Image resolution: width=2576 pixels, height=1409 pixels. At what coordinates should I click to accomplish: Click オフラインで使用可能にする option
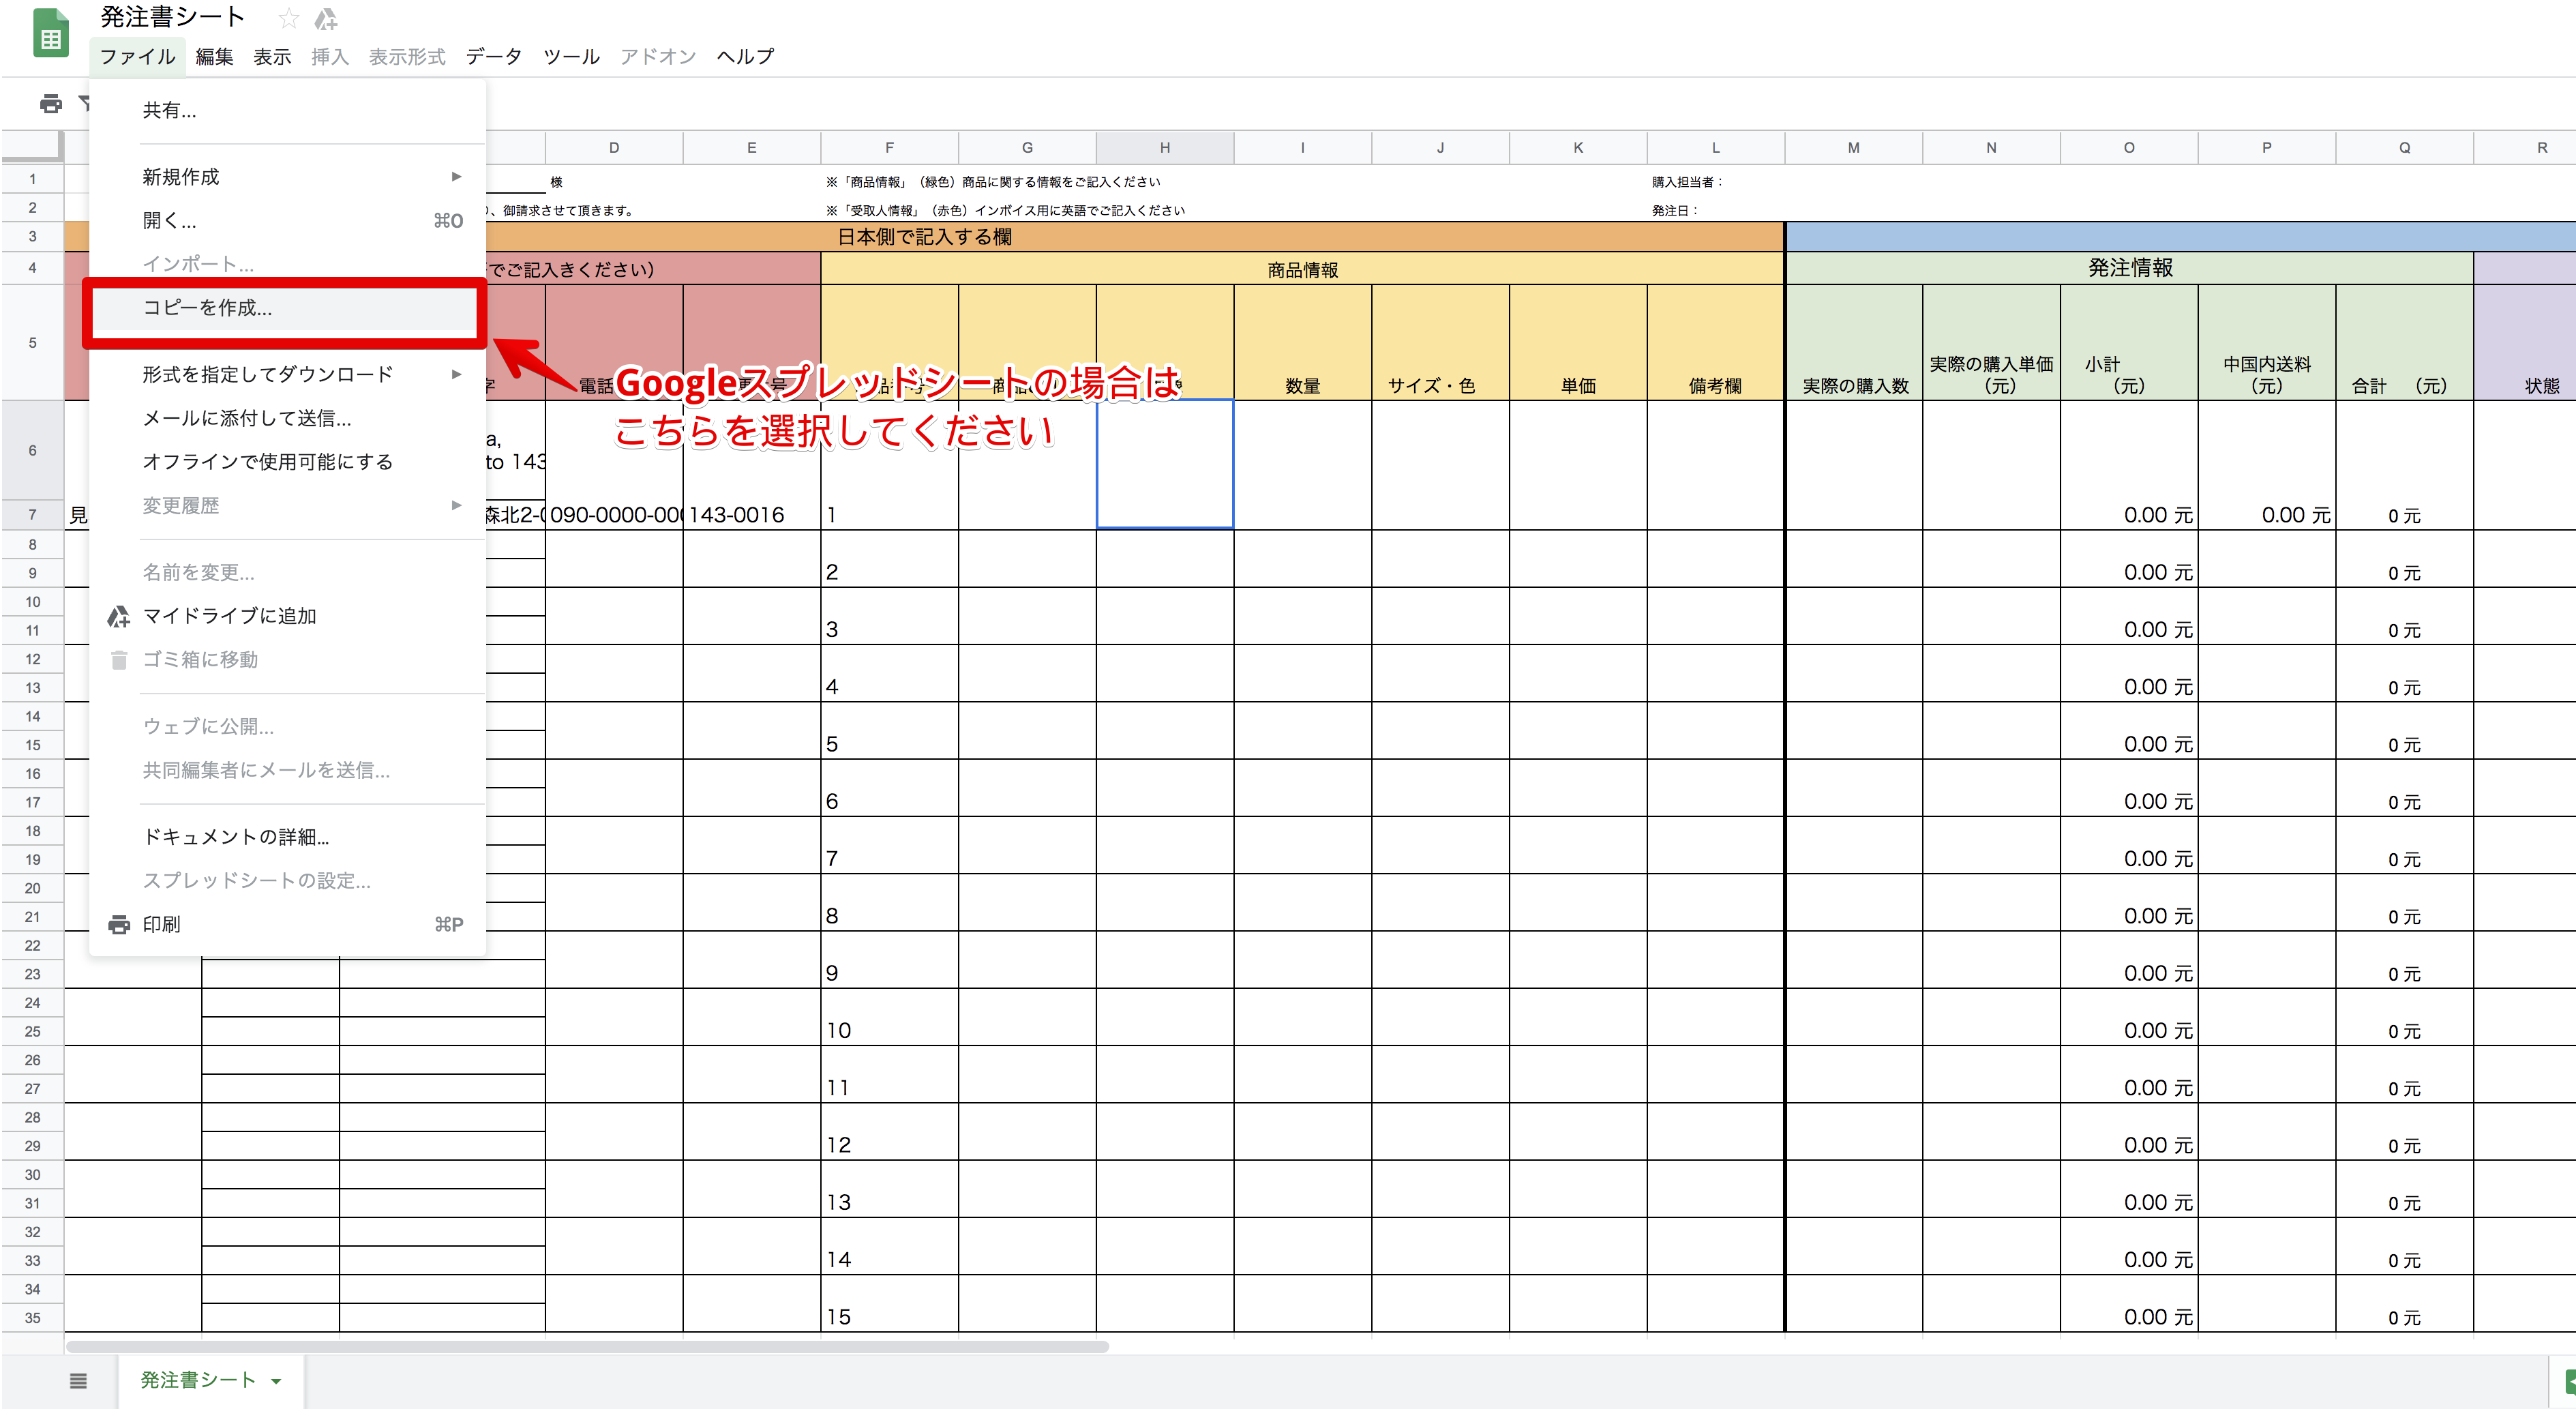[x=267, y=462]
